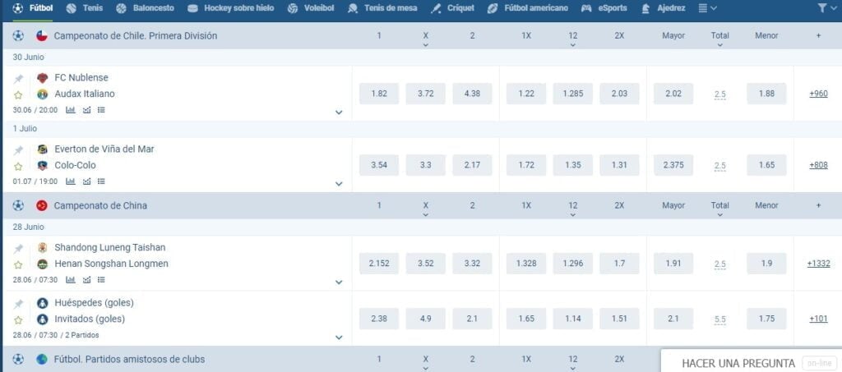
Task: Expand the FC Nublense match markets chevron
Action: (339, 112)
